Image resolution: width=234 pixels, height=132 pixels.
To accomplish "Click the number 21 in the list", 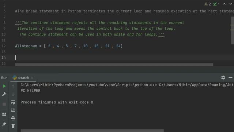I will pyautogui.click(x=107, y=46).
